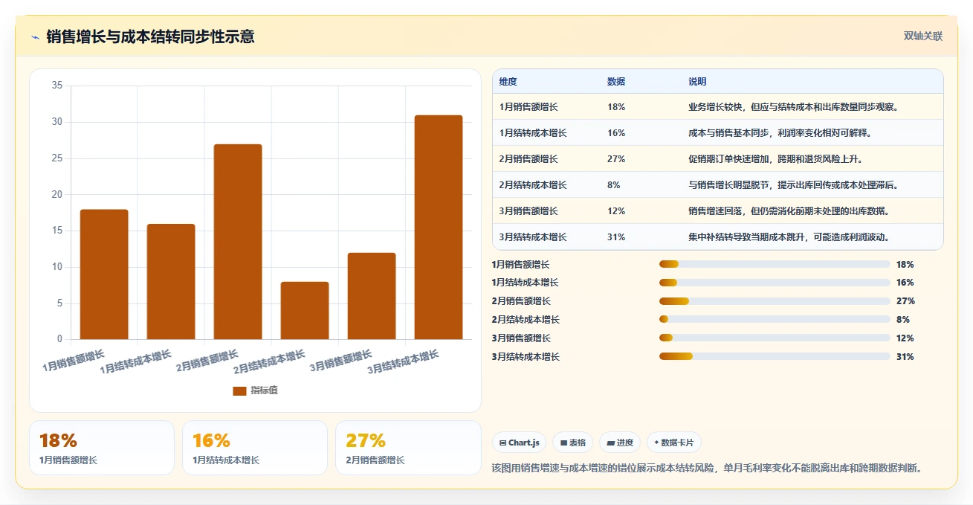
Task: Open the 16% 1月结转成本增长 data card
Action: click(x=255, y=448)
